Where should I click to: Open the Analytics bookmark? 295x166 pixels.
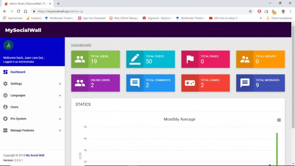pyautogui.click(x=34, y=18)
